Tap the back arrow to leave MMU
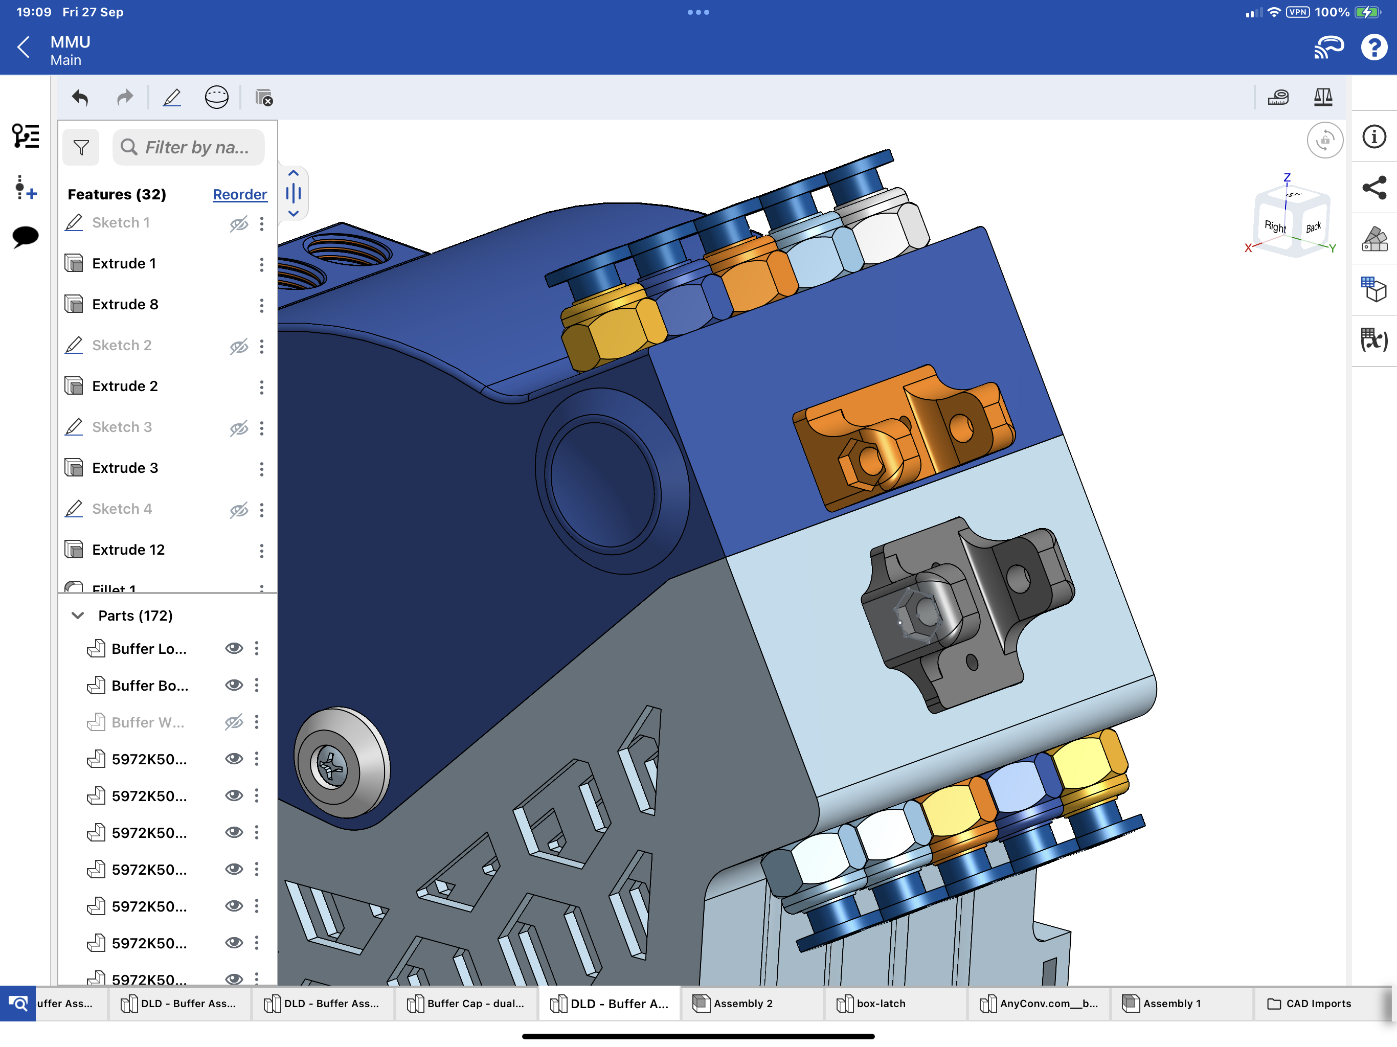 pos(24,48)
